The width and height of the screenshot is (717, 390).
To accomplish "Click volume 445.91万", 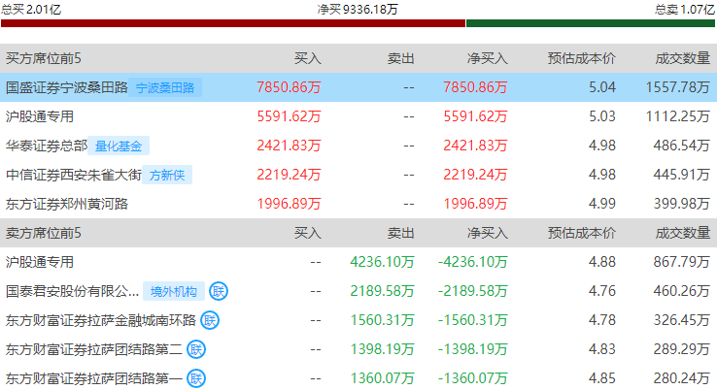I will (682, 175).
